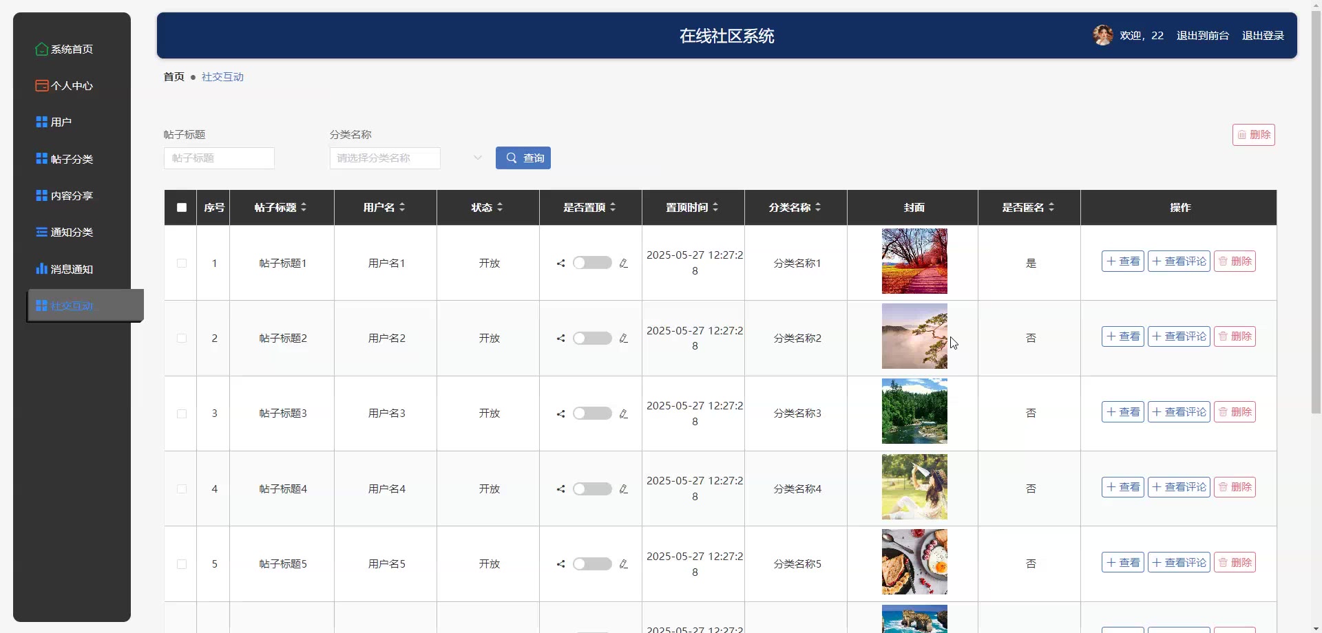Click the home icon beside 系统首页

tap(41, 49)
